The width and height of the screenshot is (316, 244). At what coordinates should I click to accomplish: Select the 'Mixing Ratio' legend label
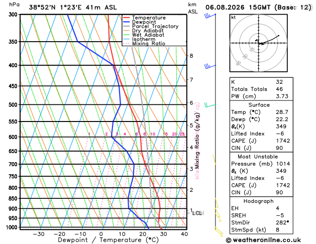(149, 44)
